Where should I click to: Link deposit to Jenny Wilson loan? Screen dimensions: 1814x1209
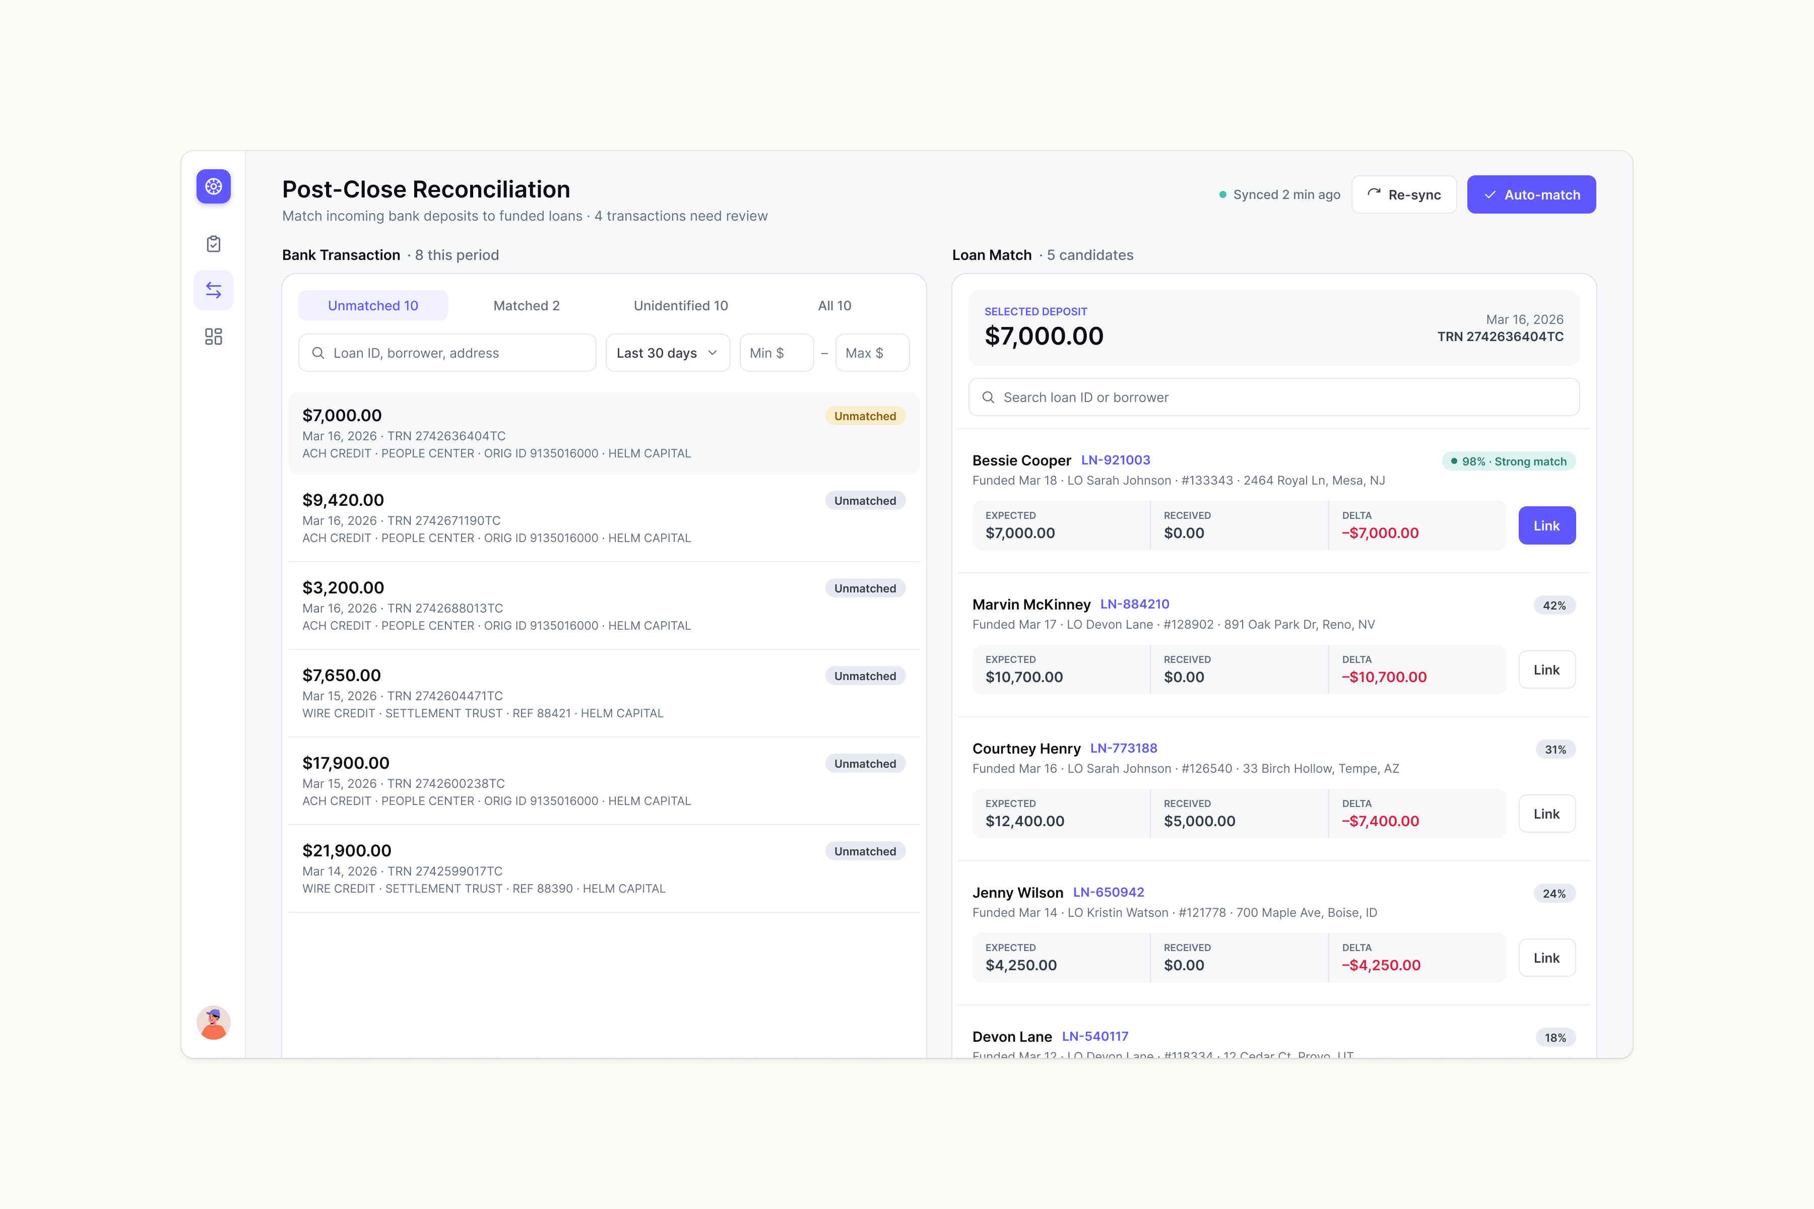tap(1547, 959)
